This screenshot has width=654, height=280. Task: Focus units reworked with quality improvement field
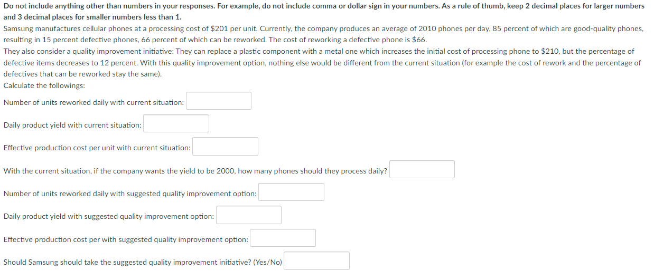[291, 192]
